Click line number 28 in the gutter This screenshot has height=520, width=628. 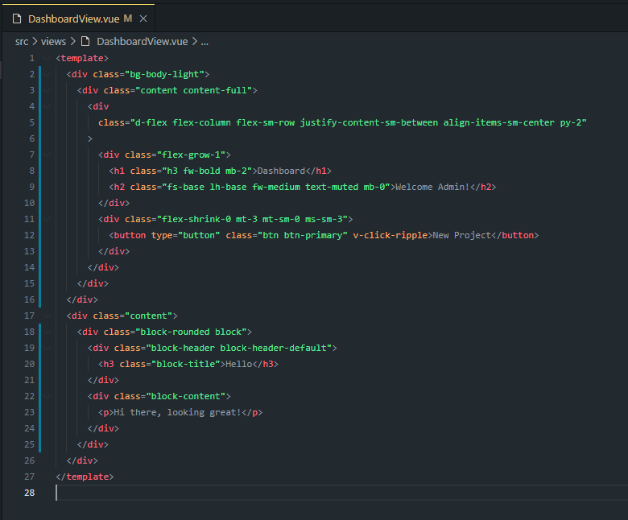click(x=29, y=493)
